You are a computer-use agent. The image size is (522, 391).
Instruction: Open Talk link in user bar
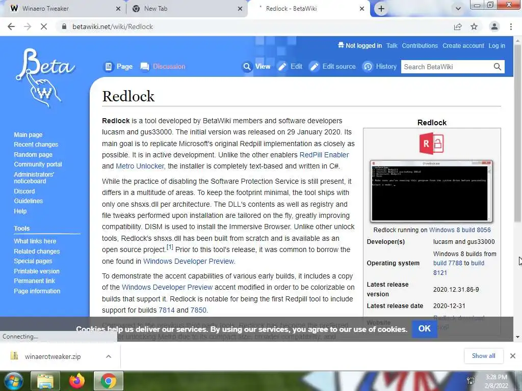391,45
